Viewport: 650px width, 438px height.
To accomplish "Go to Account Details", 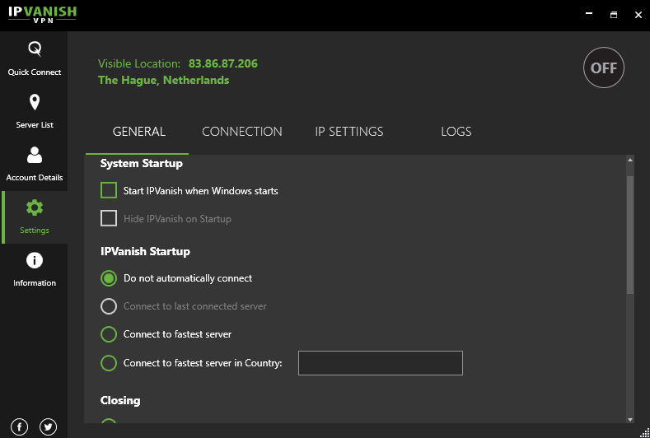I will [35, 164].
